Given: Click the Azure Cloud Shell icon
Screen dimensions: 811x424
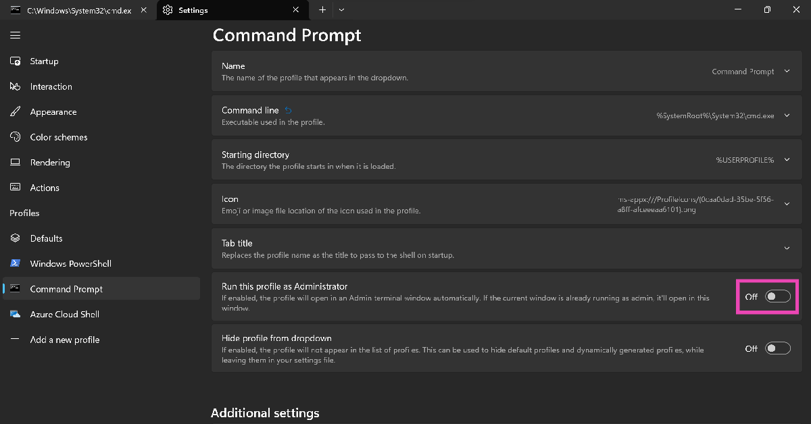Looking at the screenshot, I should coord(16,315).
